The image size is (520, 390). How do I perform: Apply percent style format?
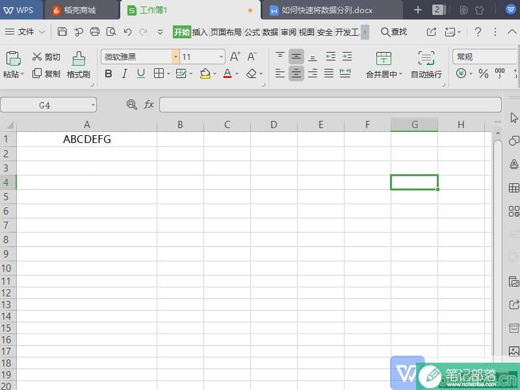tap(484, 73)
